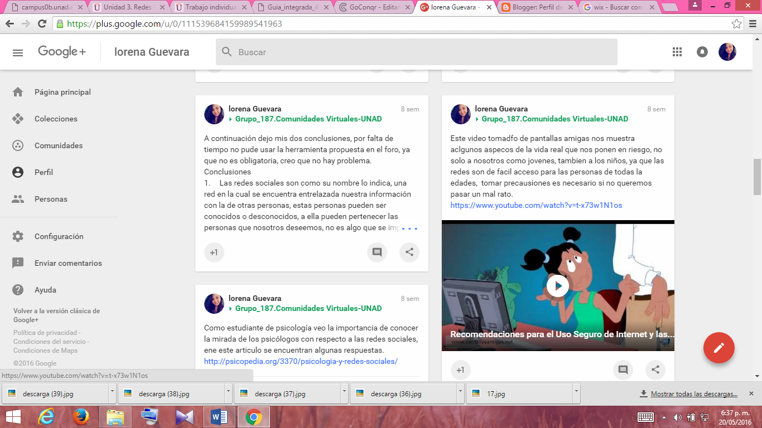Select Perfil in the left sidebar
This screenshot has width=762, height=428.
coord(44,172)
